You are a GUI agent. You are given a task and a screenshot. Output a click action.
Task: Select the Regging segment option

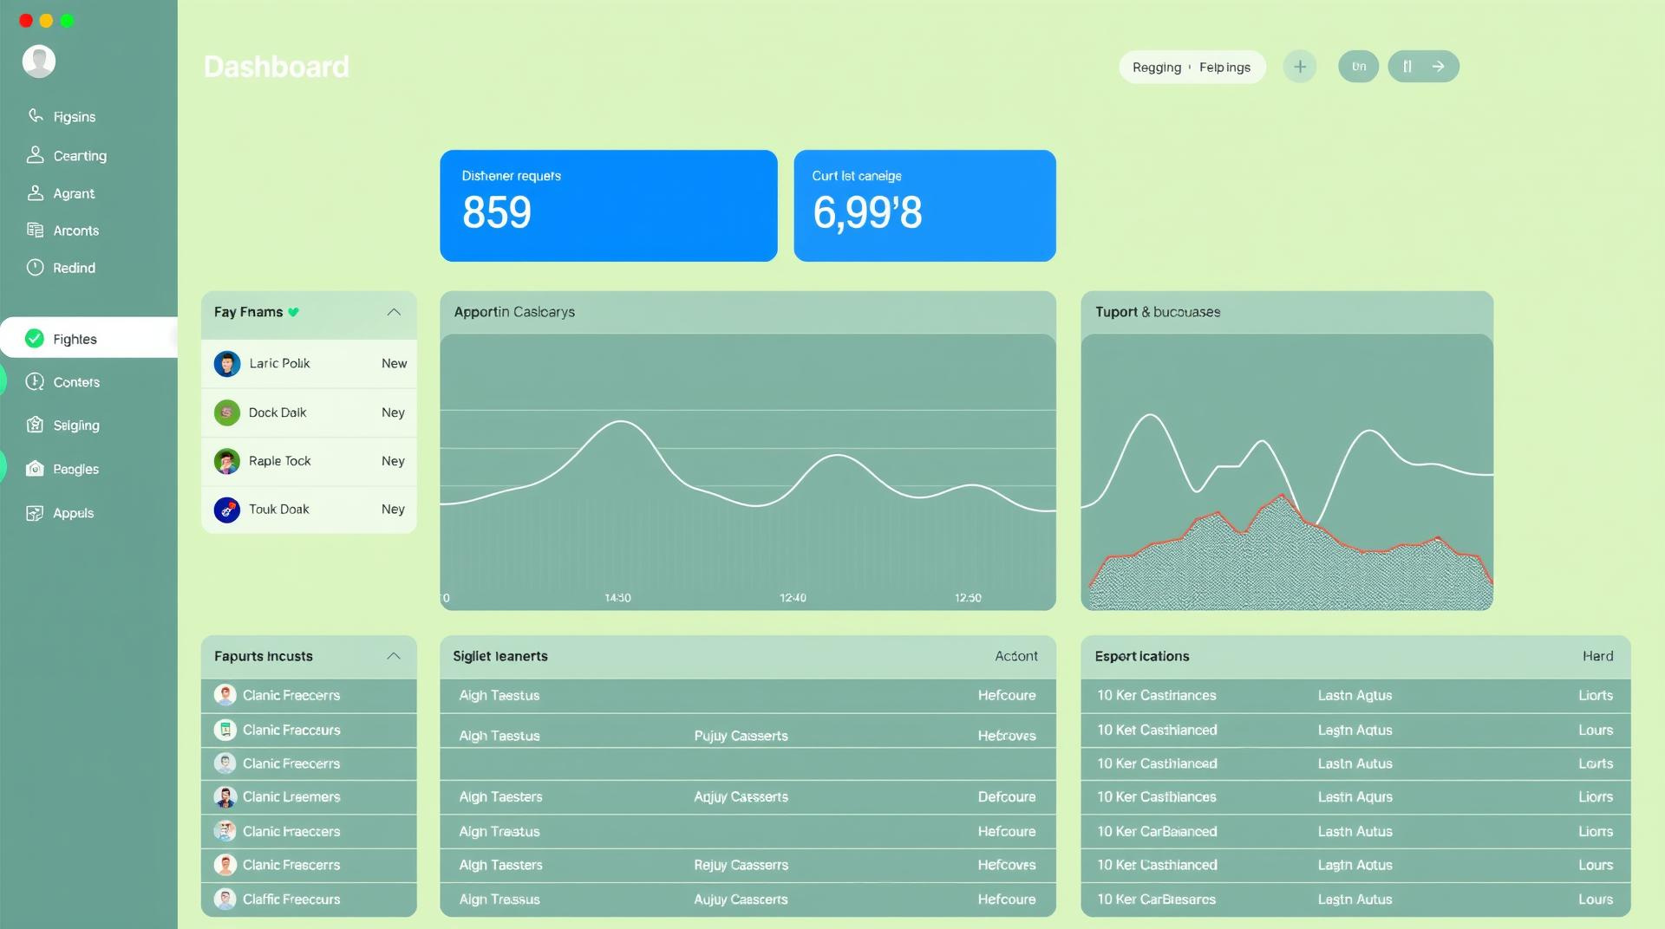1157,68
